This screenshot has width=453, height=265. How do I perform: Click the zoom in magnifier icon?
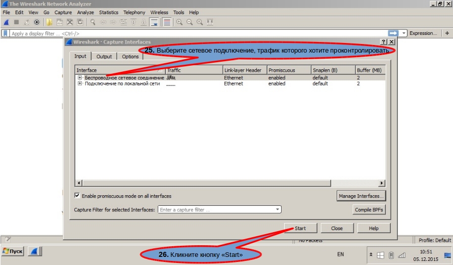pyautogui.click(x=179, y=22)
